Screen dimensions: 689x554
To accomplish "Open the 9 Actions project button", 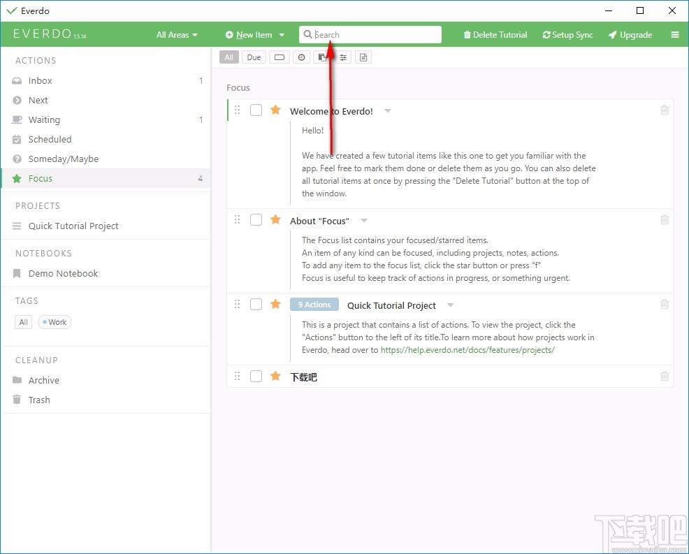I will tap(314, 305).
